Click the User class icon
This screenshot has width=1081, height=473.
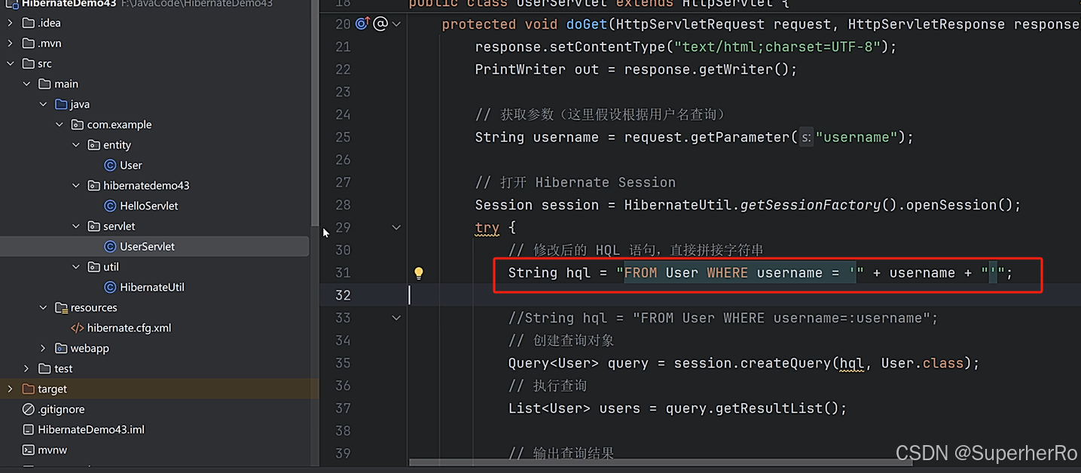coord(111,165)
